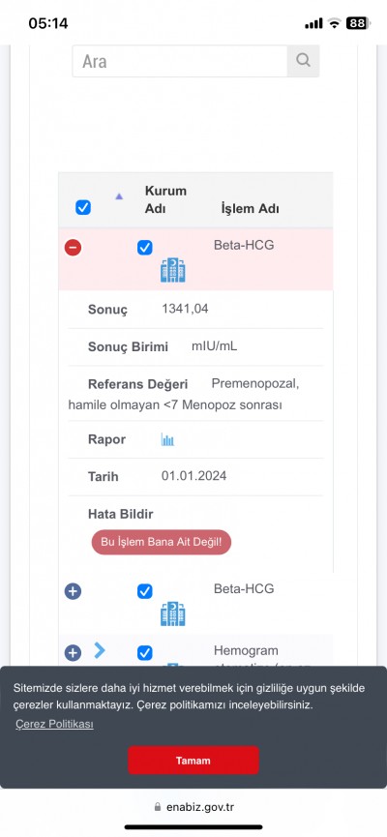Expand the second Beta-HCG row with the plus
This screenshot has height=837, width=387.
click(x=74, y=591)
